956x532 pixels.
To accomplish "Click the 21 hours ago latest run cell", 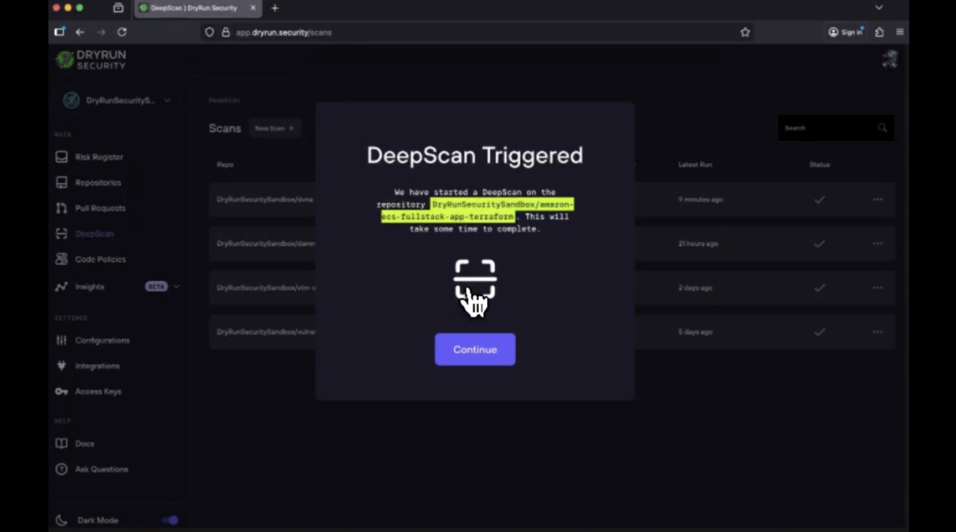I will coord(698,244).
